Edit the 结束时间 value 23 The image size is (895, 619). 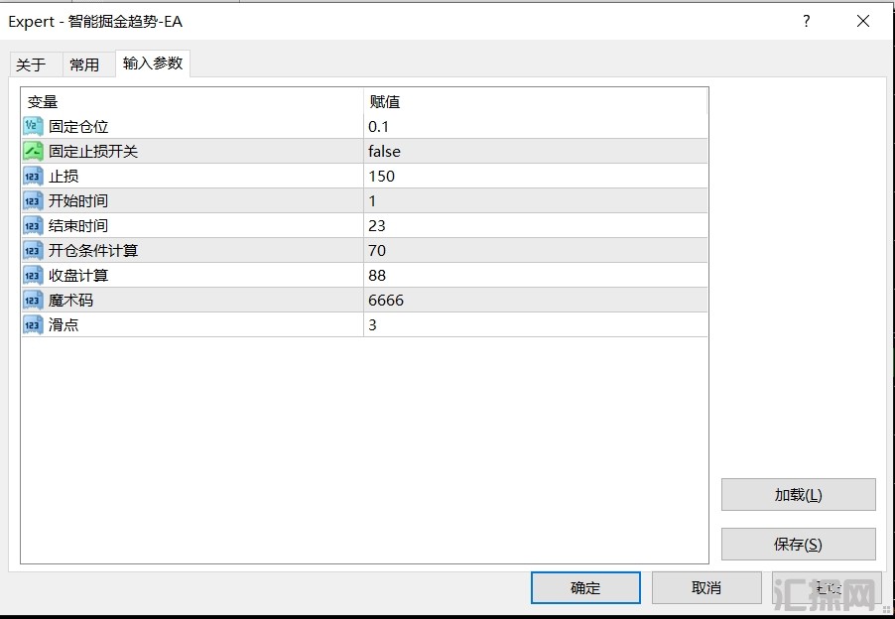[536, 225]
